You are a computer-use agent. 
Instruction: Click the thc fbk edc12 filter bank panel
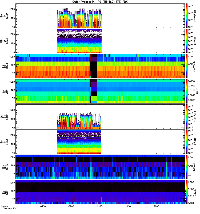coord(100,167)
